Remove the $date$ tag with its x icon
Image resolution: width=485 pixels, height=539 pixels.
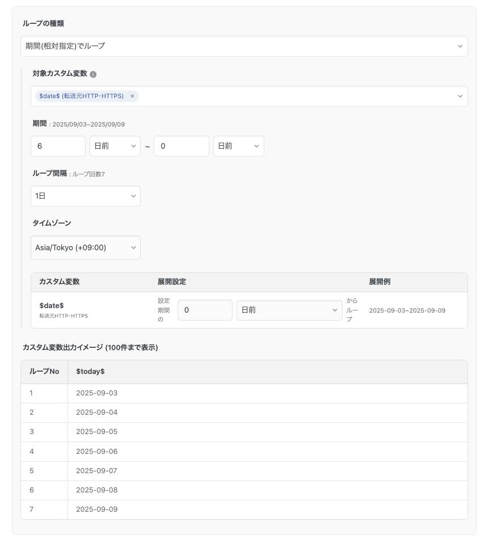coord(132,96)
